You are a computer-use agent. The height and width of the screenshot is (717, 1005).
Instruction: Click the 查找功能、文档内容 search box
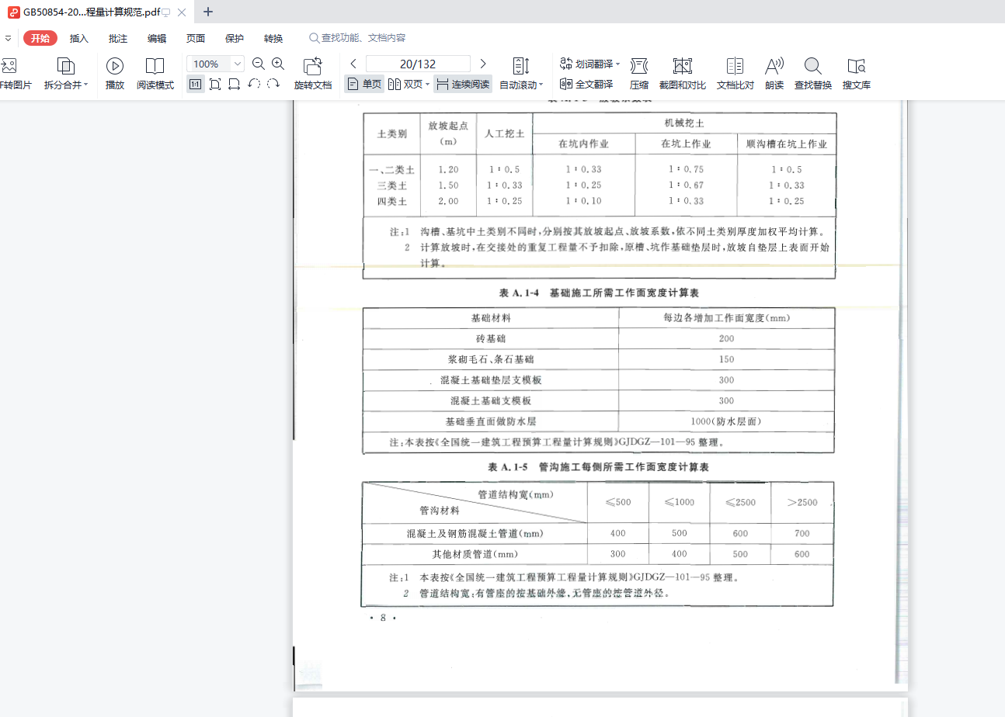pyautogui.click(x=357, y=38)
